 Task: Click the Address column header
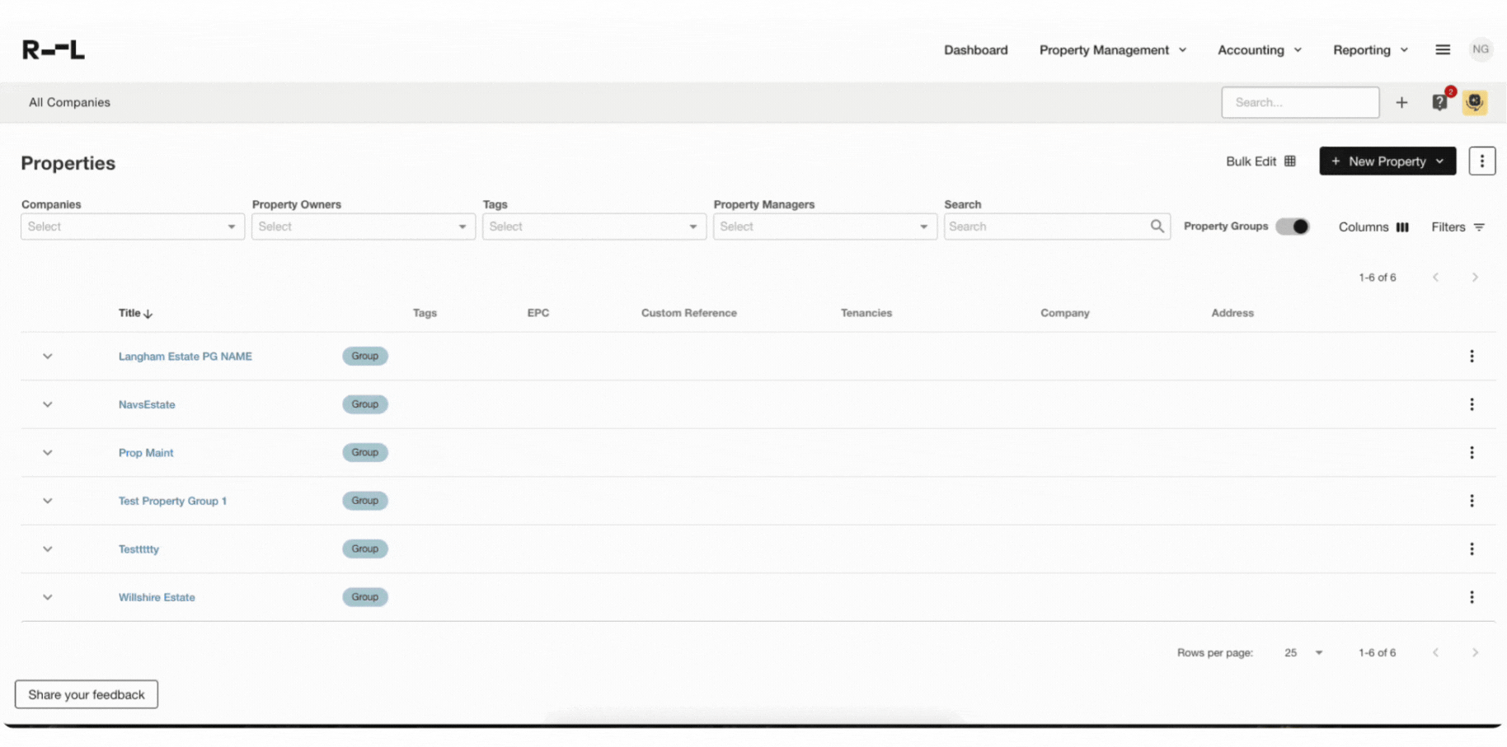pos(1232,313)
